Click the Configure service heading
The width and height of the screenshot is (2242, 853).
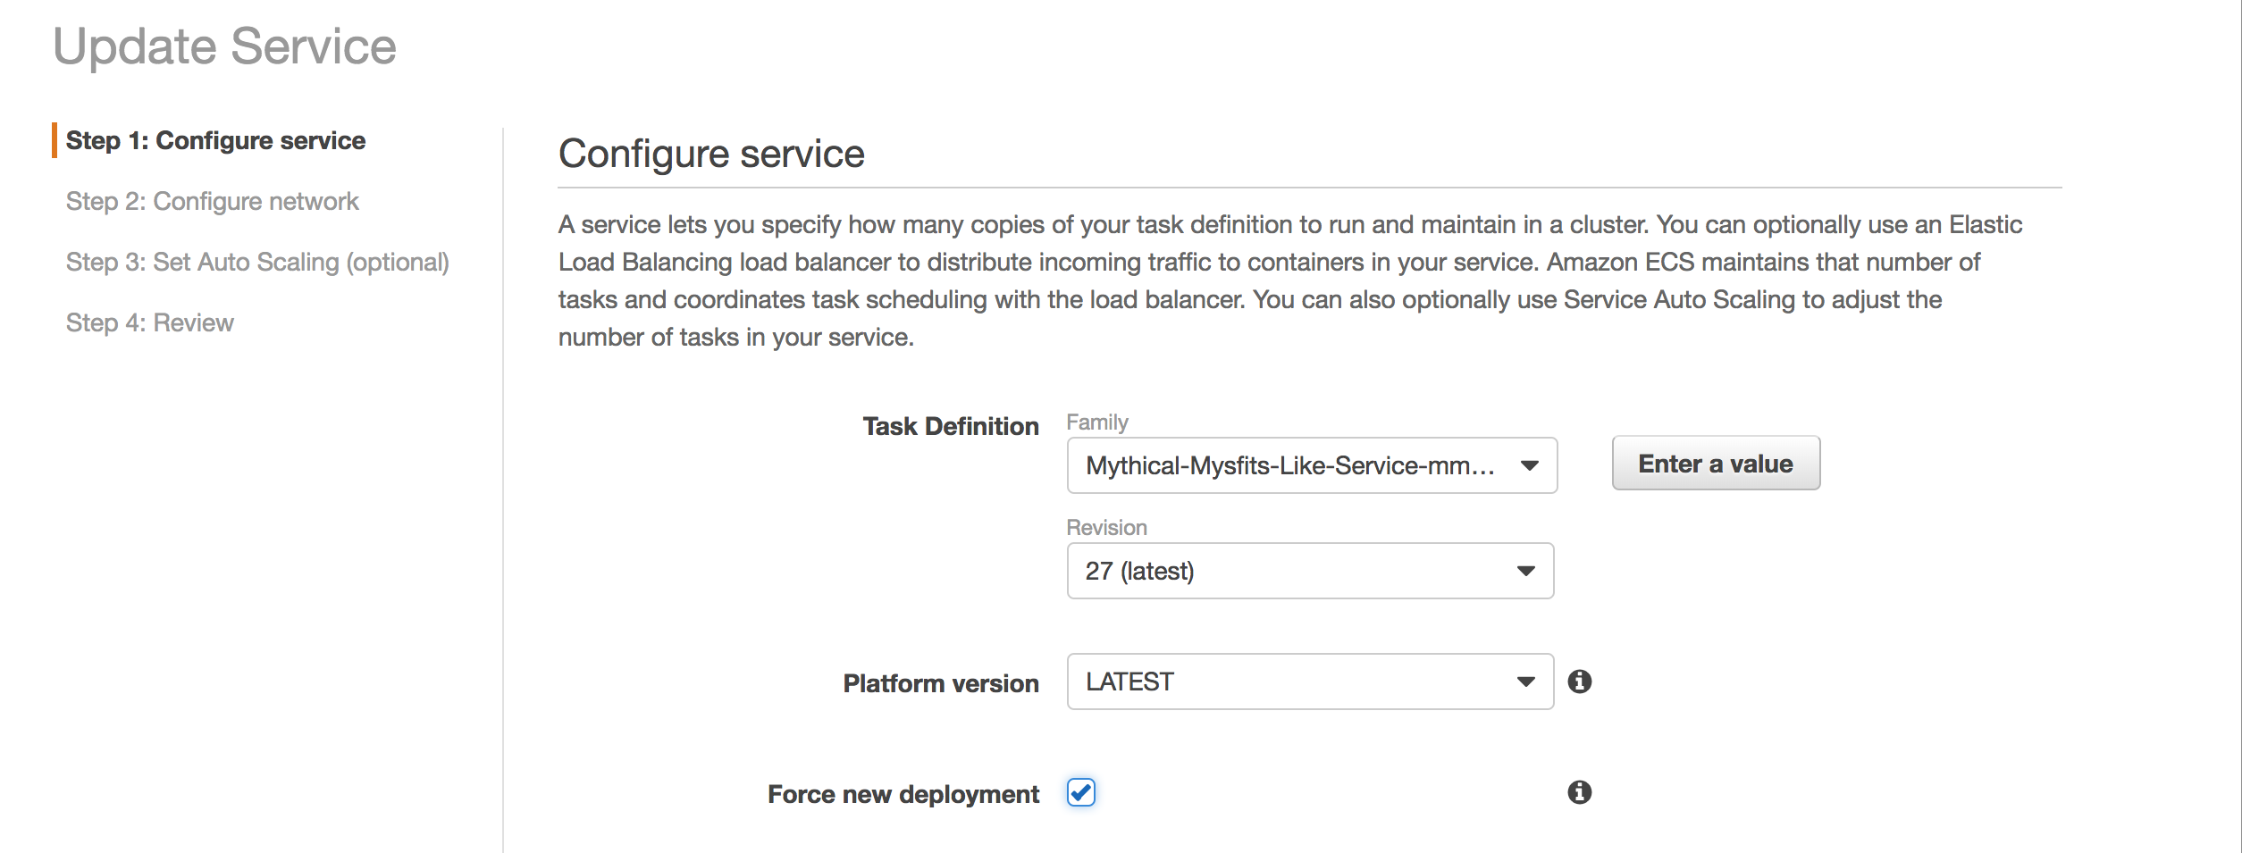click(711, 154)
